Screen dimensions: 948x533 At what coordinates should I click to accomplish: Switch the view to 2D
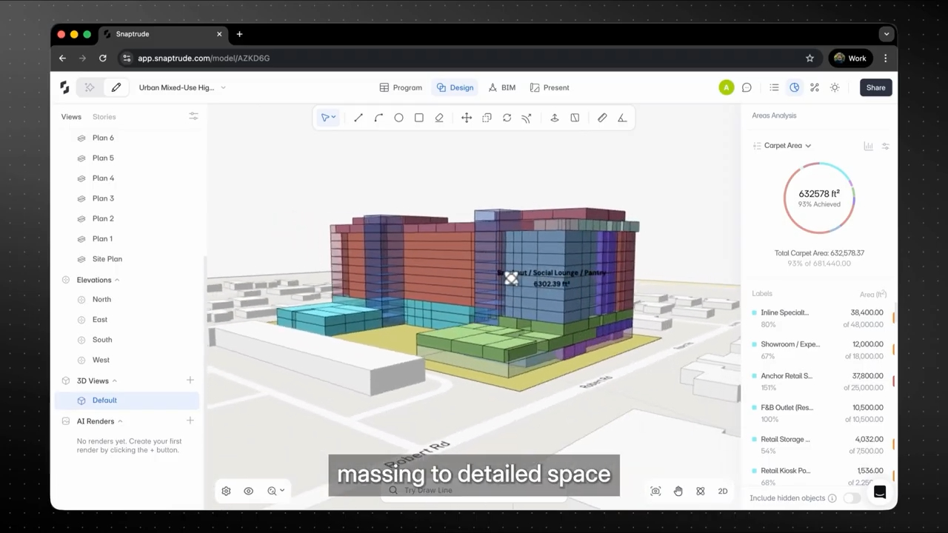[x=723, y=491]
